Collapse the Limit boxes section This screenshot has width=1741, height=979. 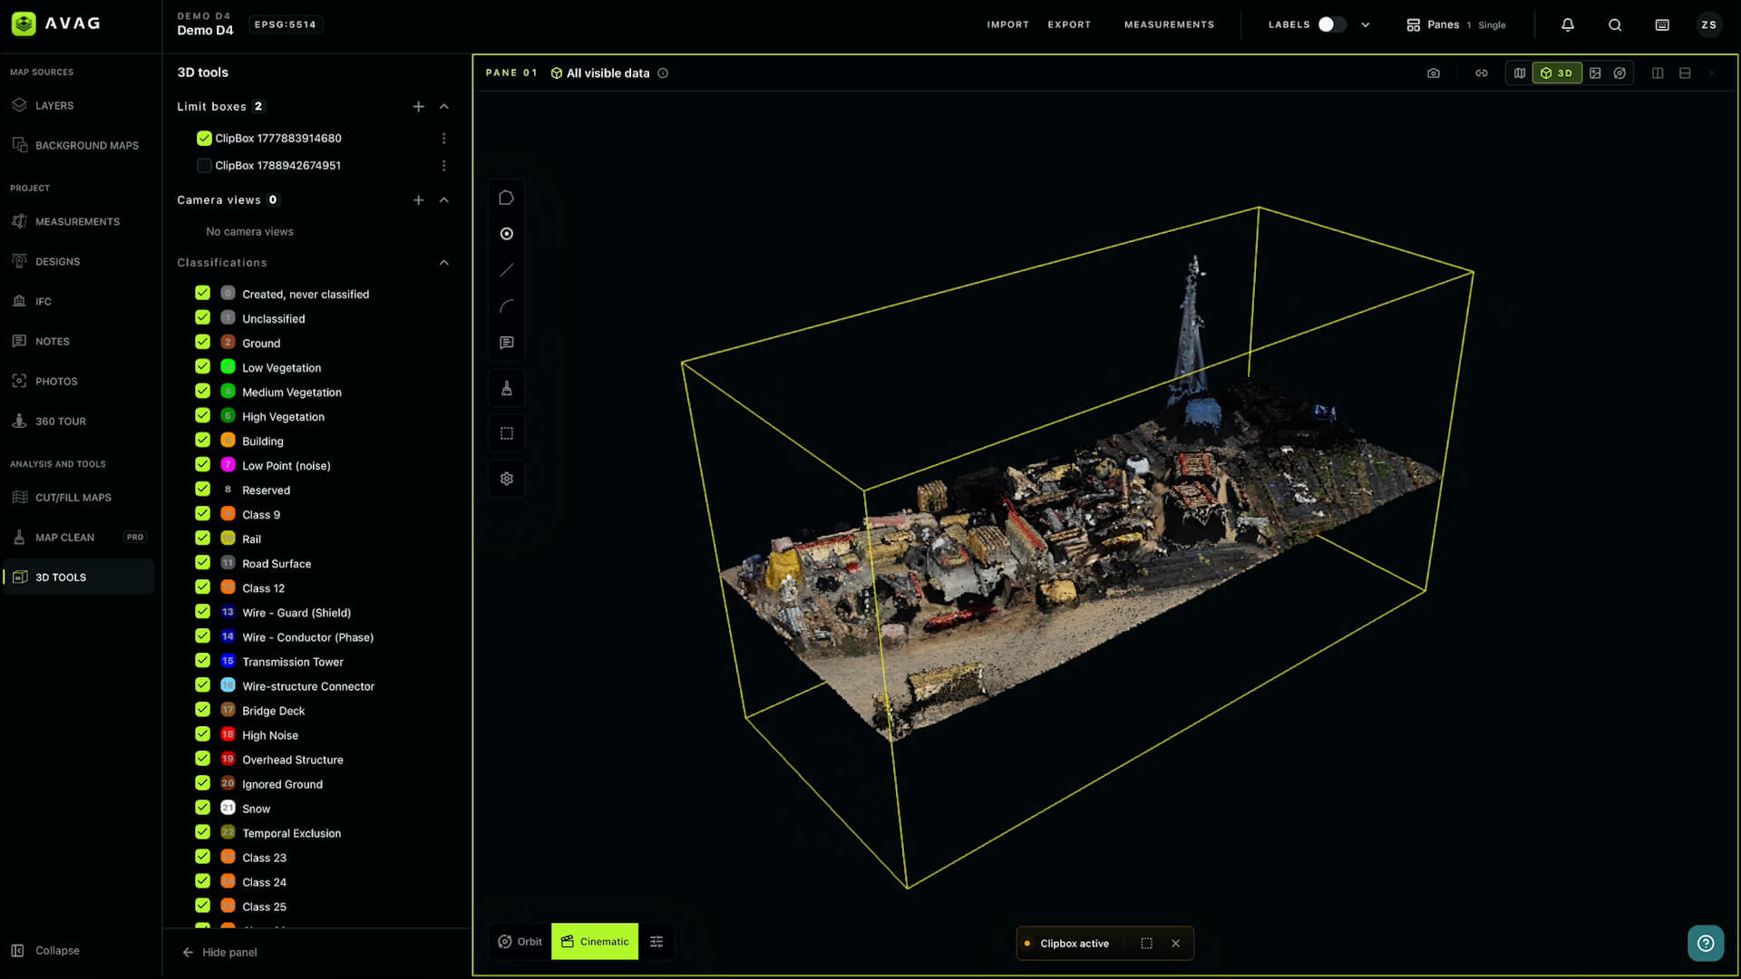point(443,107)
